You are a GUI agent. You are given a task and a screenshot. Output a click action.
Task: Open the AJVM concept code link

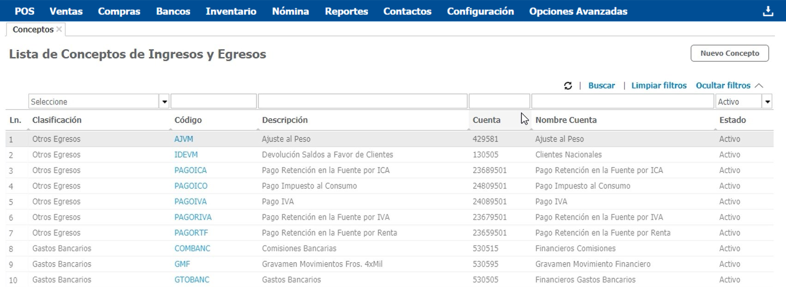click(184, 139)
